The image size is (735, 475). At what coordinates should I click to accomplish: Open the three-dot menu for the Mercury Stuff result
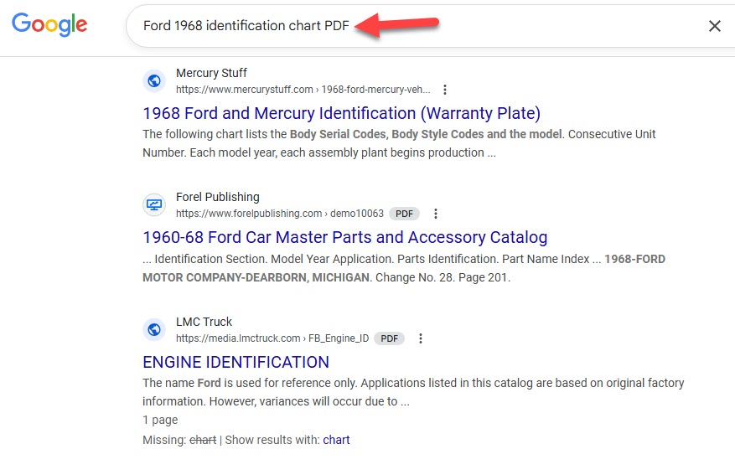point(445,90)
